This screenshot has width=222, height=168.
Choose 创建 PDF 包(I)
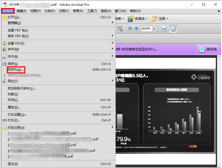tap(58, 30)
